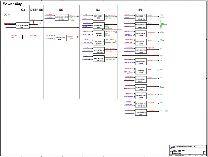
Task: Select the LV8850C PWM block
Action: tap(141, 72)
